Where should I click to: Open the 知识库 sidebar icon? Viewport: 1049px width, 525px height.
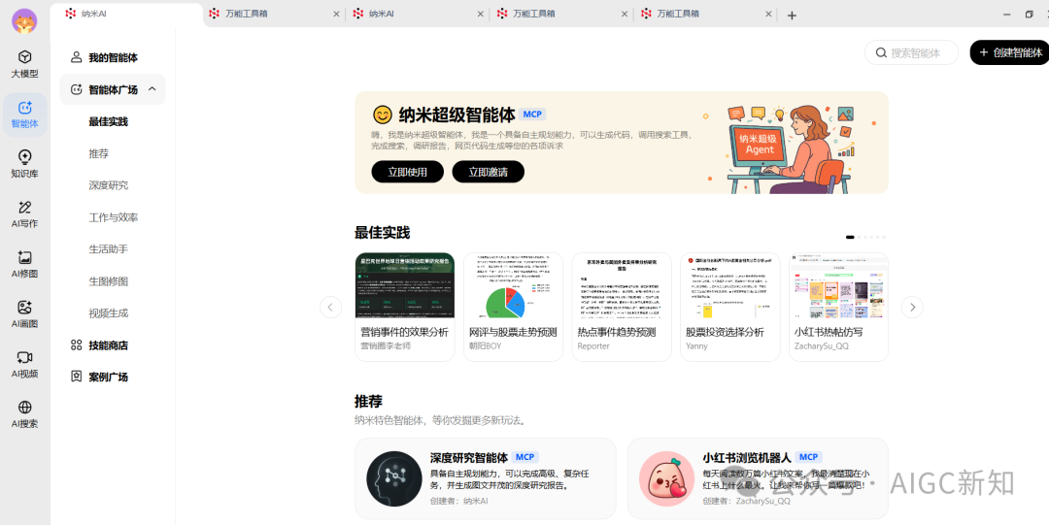pyautogui.click(x=24, y=165)
